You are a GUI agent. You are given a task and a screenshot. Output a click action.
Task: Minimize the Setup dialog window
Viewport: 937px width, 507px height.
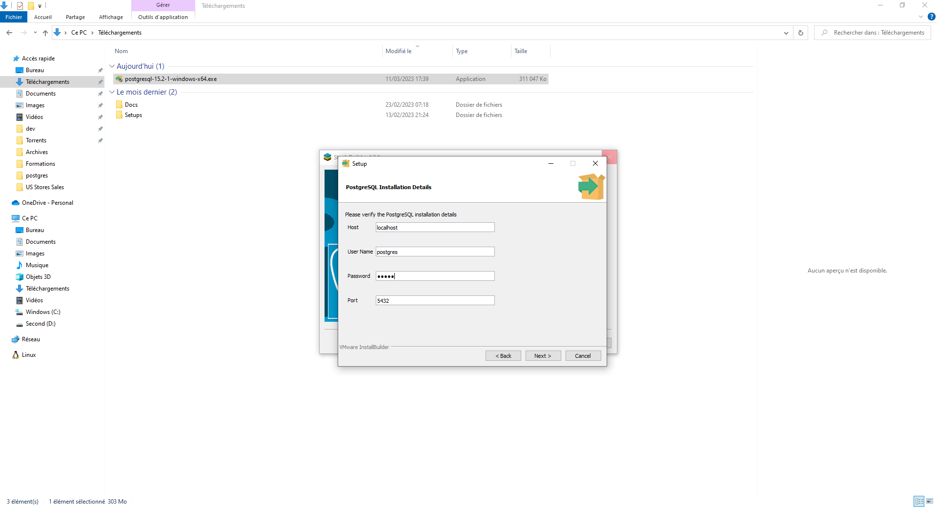click(x=551, y=164)
